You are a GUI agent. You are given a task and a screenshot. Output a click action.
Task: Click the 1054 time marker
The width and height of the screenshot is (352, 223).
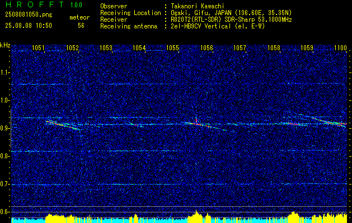click(139, 47)
